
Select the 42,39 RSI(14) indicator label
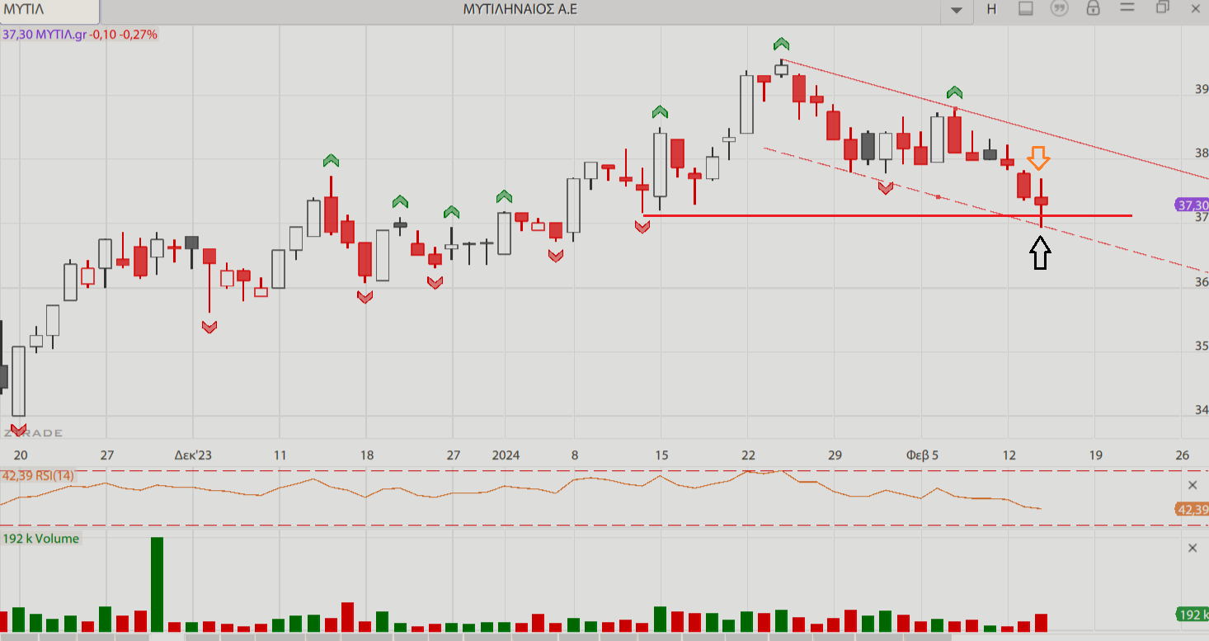(x=38, y=476)
